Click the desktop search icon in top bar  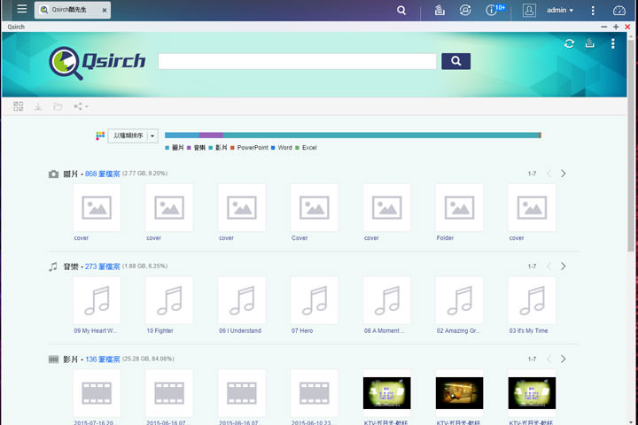click(x=401, y=11)
